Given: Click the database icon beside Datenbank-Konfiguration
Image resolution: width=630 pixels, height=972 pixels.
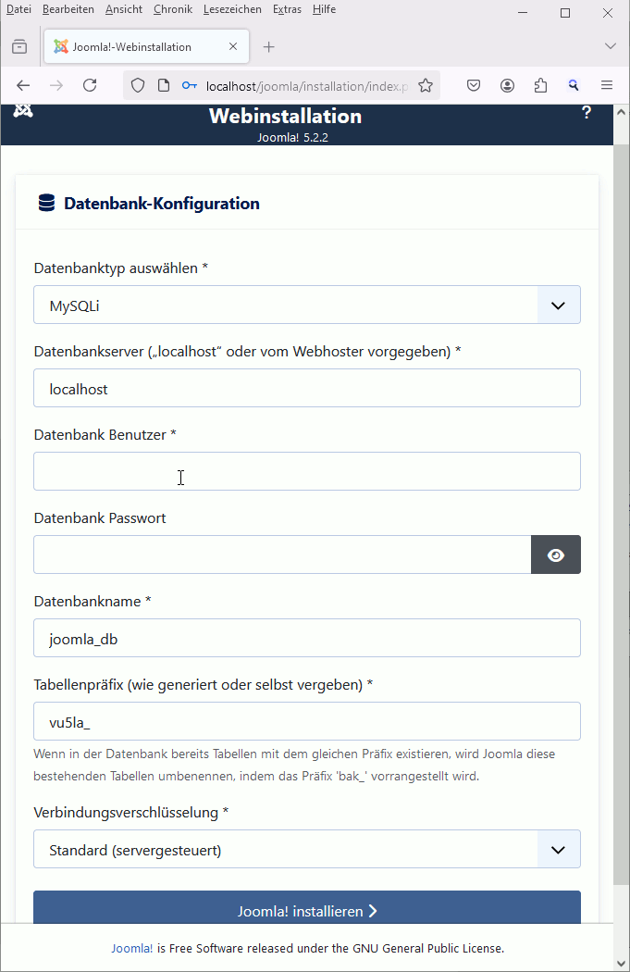Looking at the screenshot, I should coord(46,203).
